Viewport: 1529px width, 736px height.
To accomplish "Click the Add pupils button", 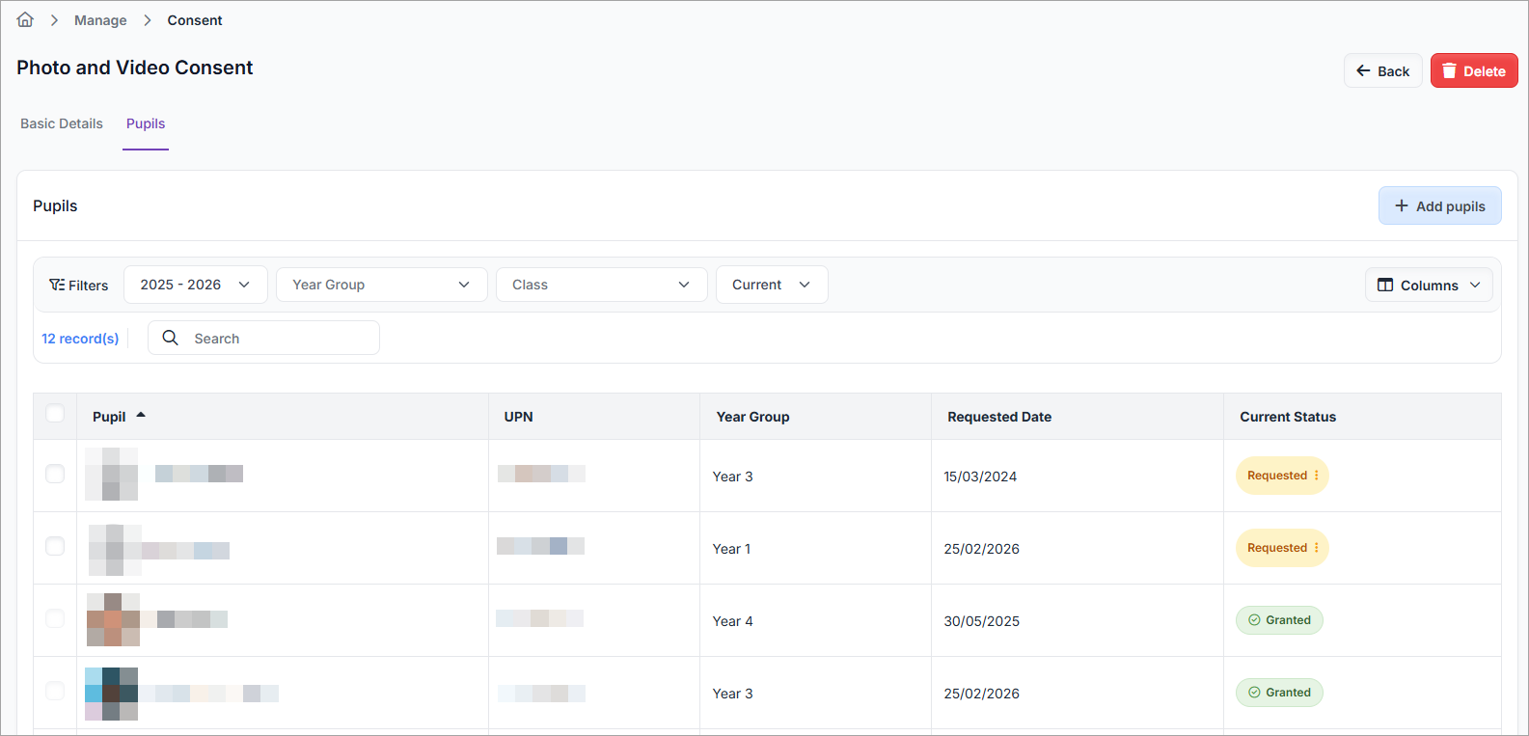I will pos(1439,206).
